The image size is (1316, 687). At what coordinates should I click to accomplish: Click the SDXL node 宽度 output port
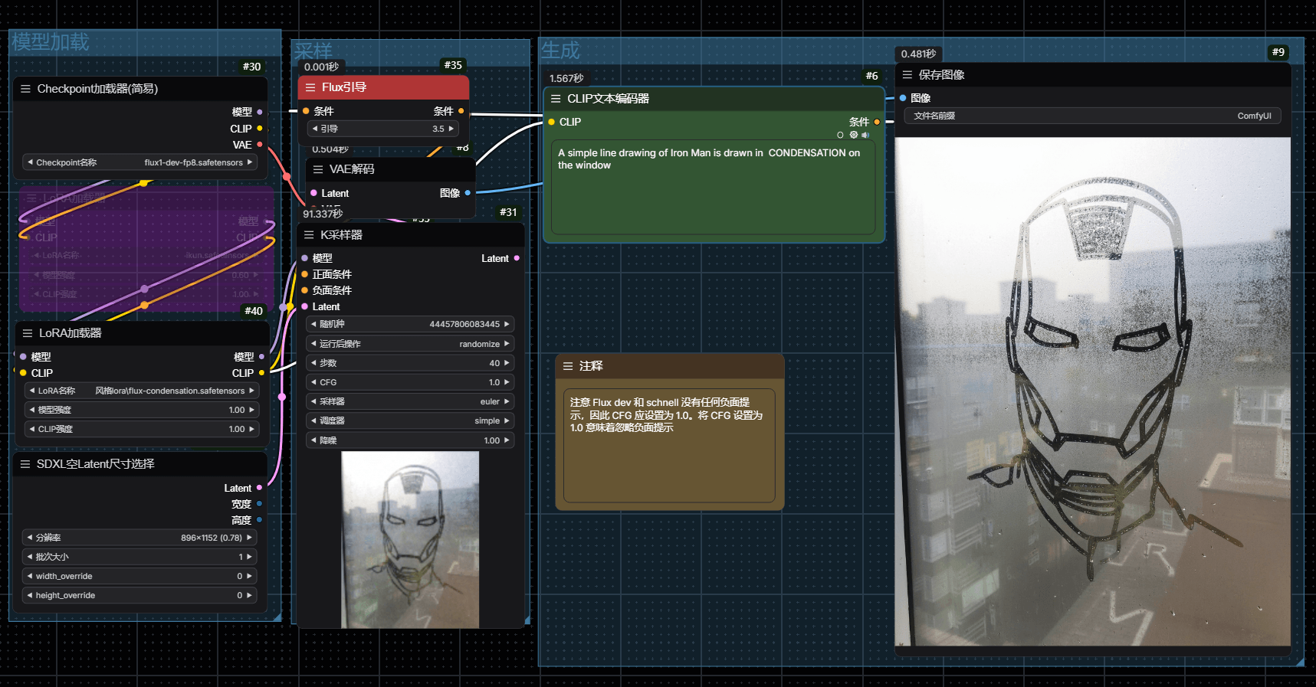pyautogui.click(x=259, y=504)
